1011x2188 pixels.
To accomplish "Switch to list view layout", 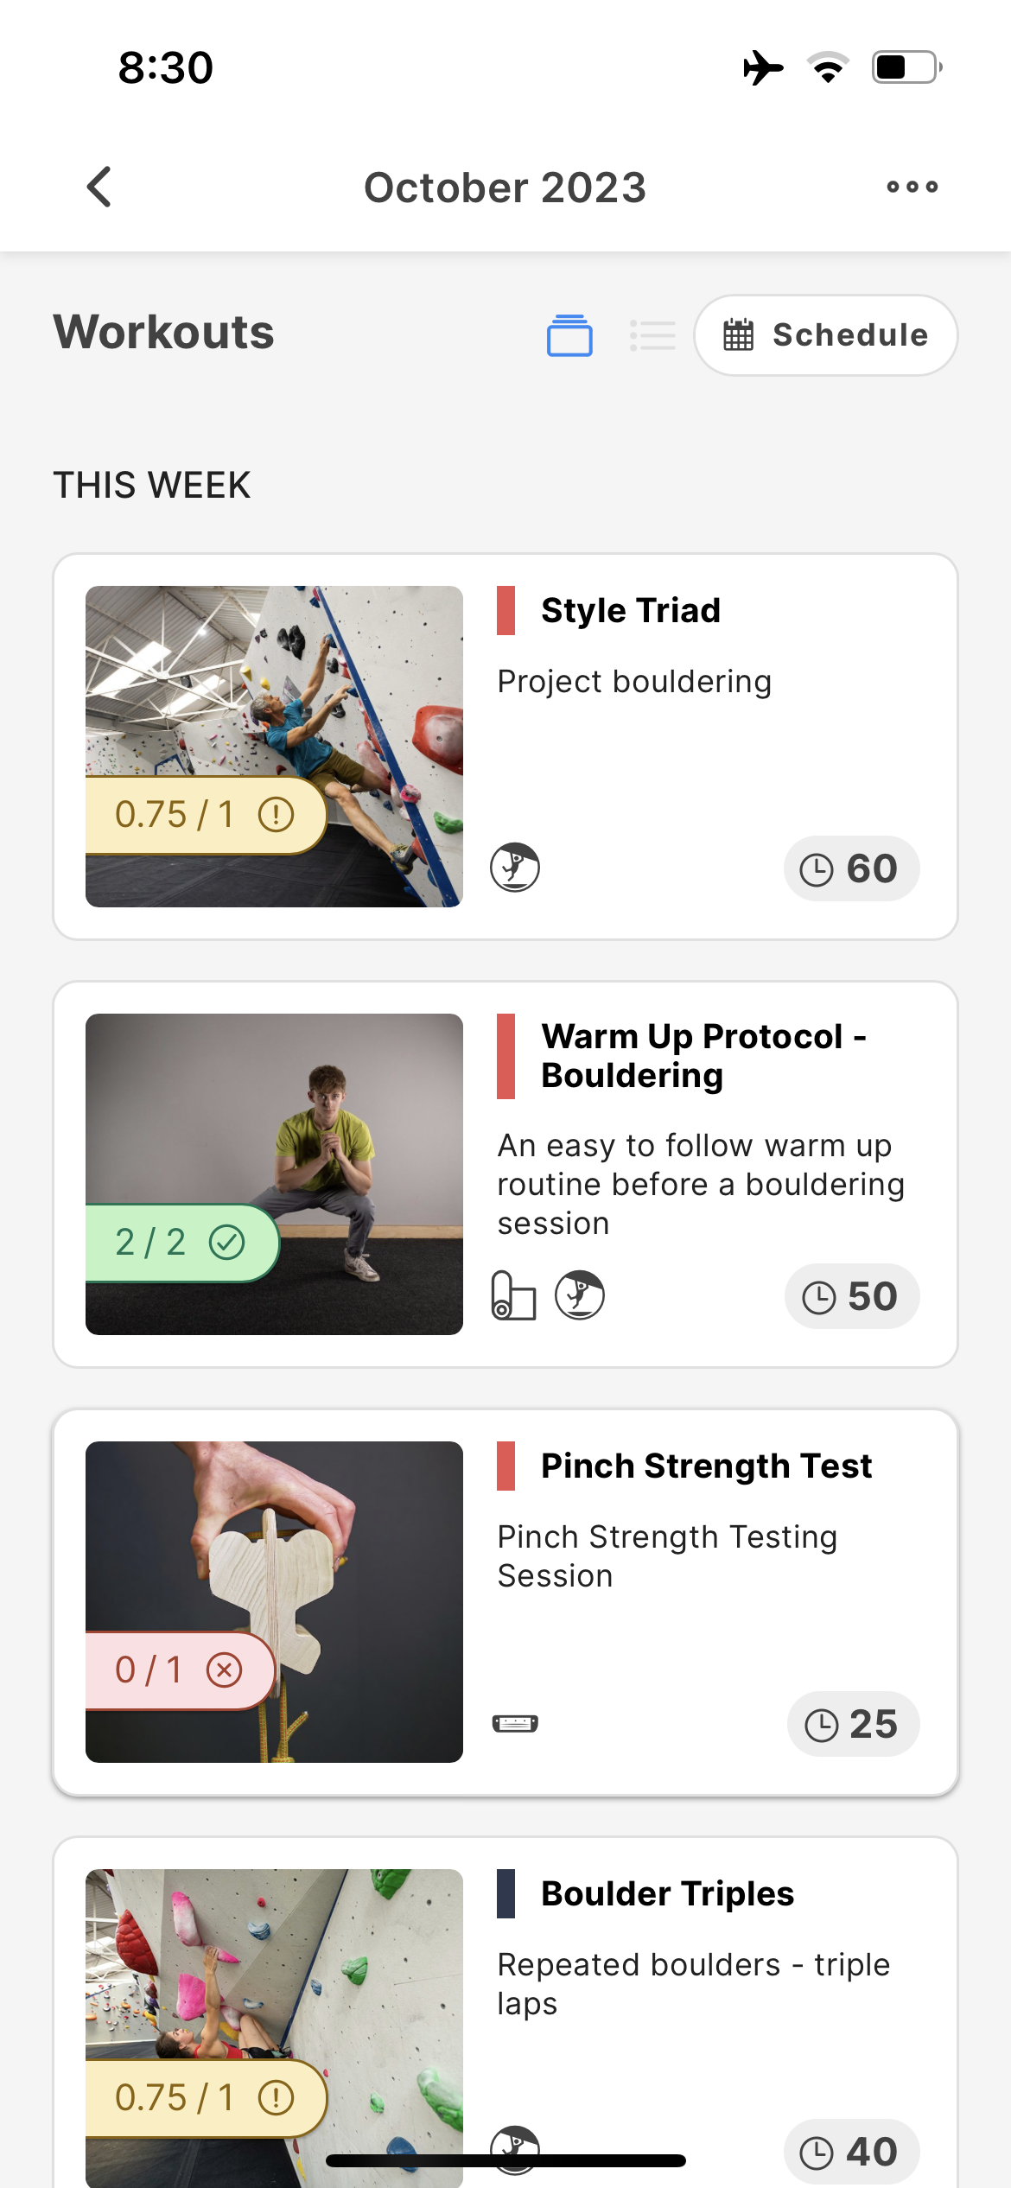I will pos(652,335).
